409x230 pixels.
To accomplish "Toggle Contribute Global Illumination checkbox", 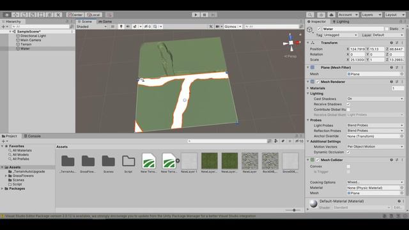I will [348, 109].
